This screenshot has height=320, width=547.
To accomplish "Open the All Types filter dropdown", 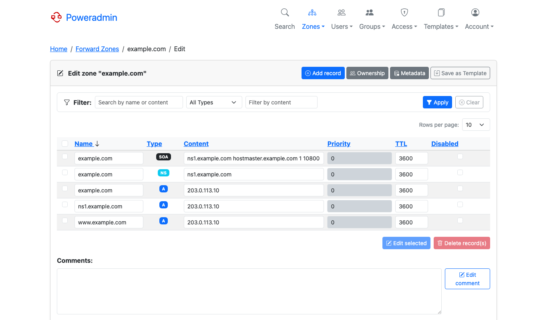I will point(214,102).
